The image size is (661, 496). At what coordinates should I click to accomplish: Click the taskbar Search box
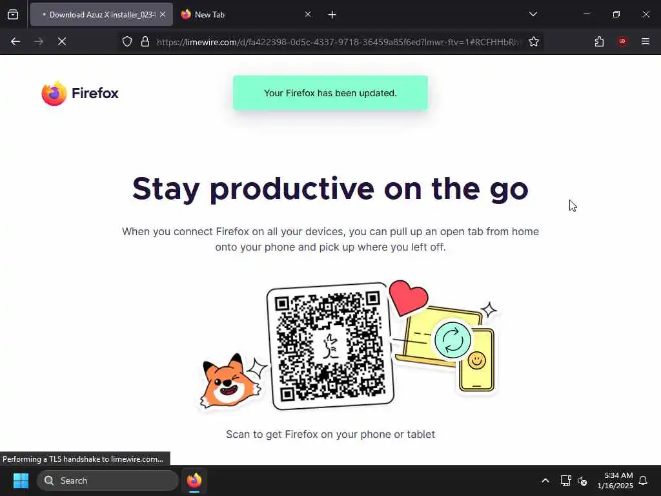(108, 480)
